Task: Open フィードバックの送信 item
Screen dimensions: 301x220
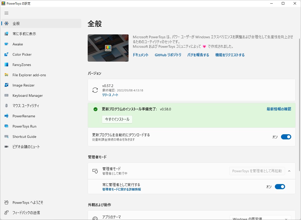Action: [x=41, y=213]
